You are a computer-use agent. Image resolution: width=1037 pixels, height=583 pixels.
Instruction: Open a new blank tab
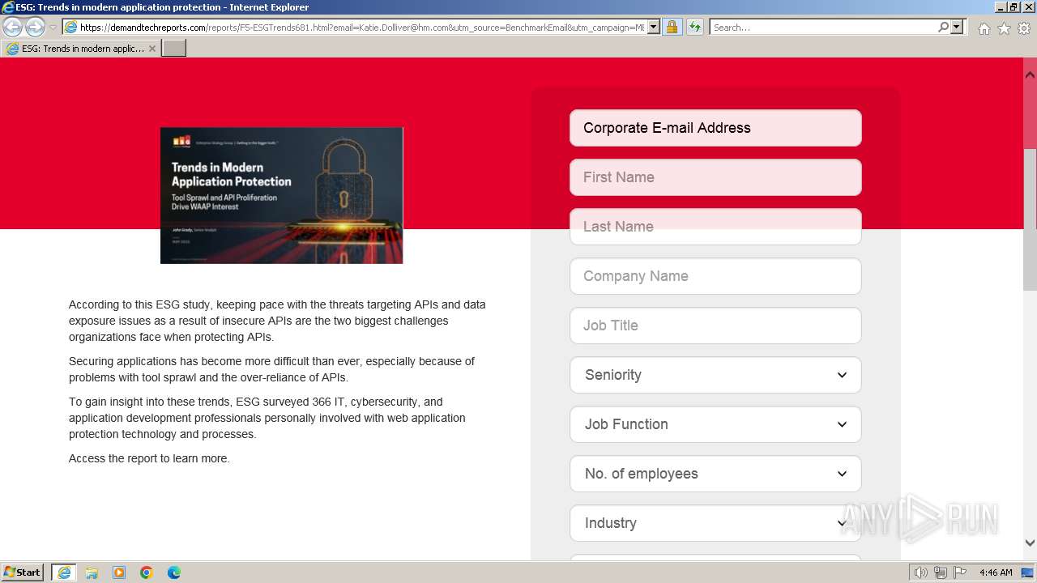tap(174, 49)
